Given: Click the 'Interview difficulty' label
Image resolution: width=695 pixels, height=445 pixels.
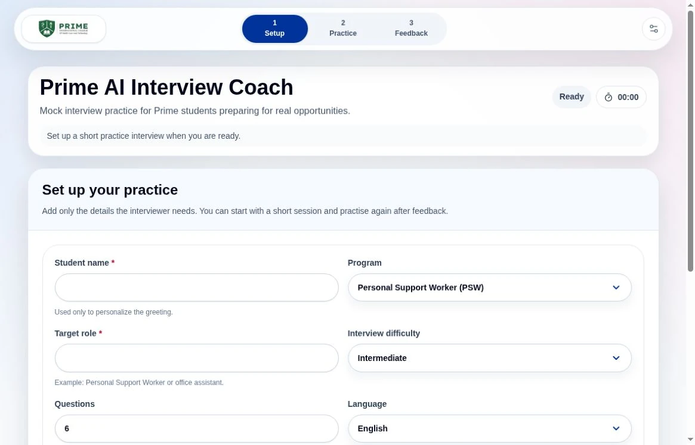Looking at the screenshot, I should 384,334.
